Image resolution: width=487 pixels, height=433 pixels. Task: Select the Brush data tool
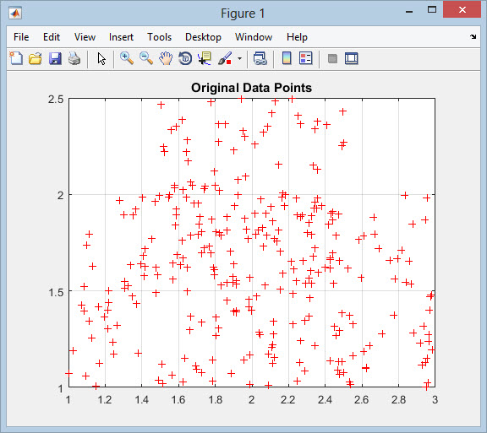pos(225,58)
